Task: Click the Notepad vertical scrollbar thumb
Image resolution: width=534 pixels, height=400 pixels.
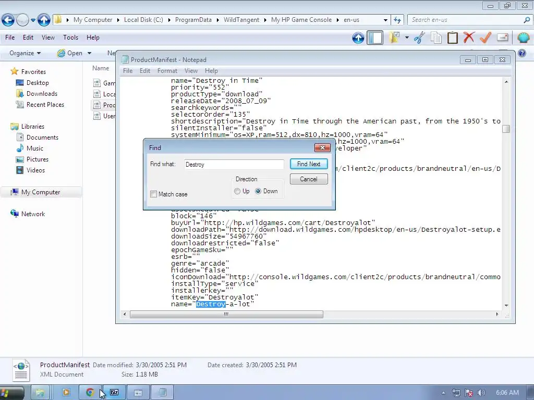Action: click(506, 129)
